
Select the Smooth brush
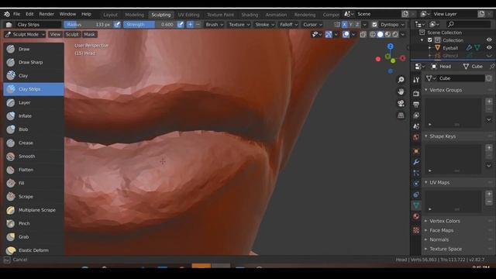pos(33,157)
